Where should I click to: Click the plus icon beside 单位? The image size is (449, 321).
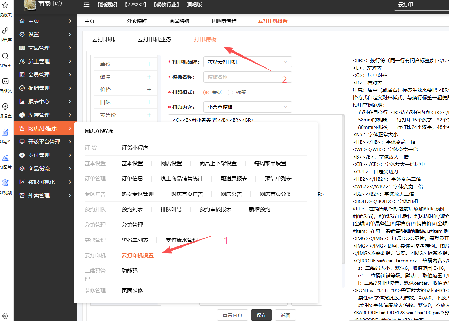149,64
